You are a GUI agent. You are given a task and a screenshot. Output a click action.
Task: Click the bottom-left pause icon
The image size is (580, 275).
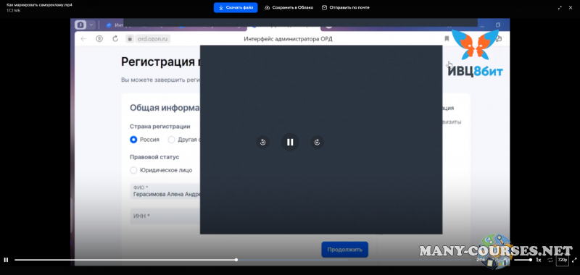click(x=6, y=260)
